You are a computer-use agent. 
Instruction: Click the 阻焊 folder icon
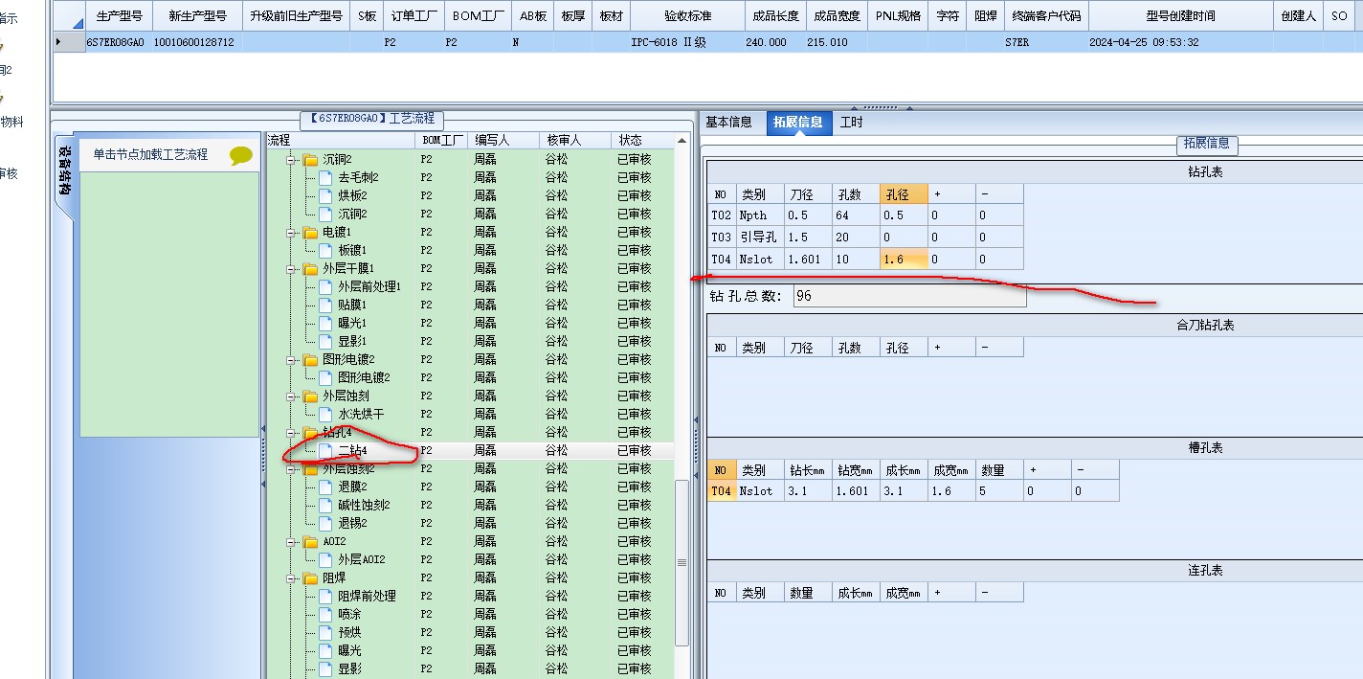point(310,578)
